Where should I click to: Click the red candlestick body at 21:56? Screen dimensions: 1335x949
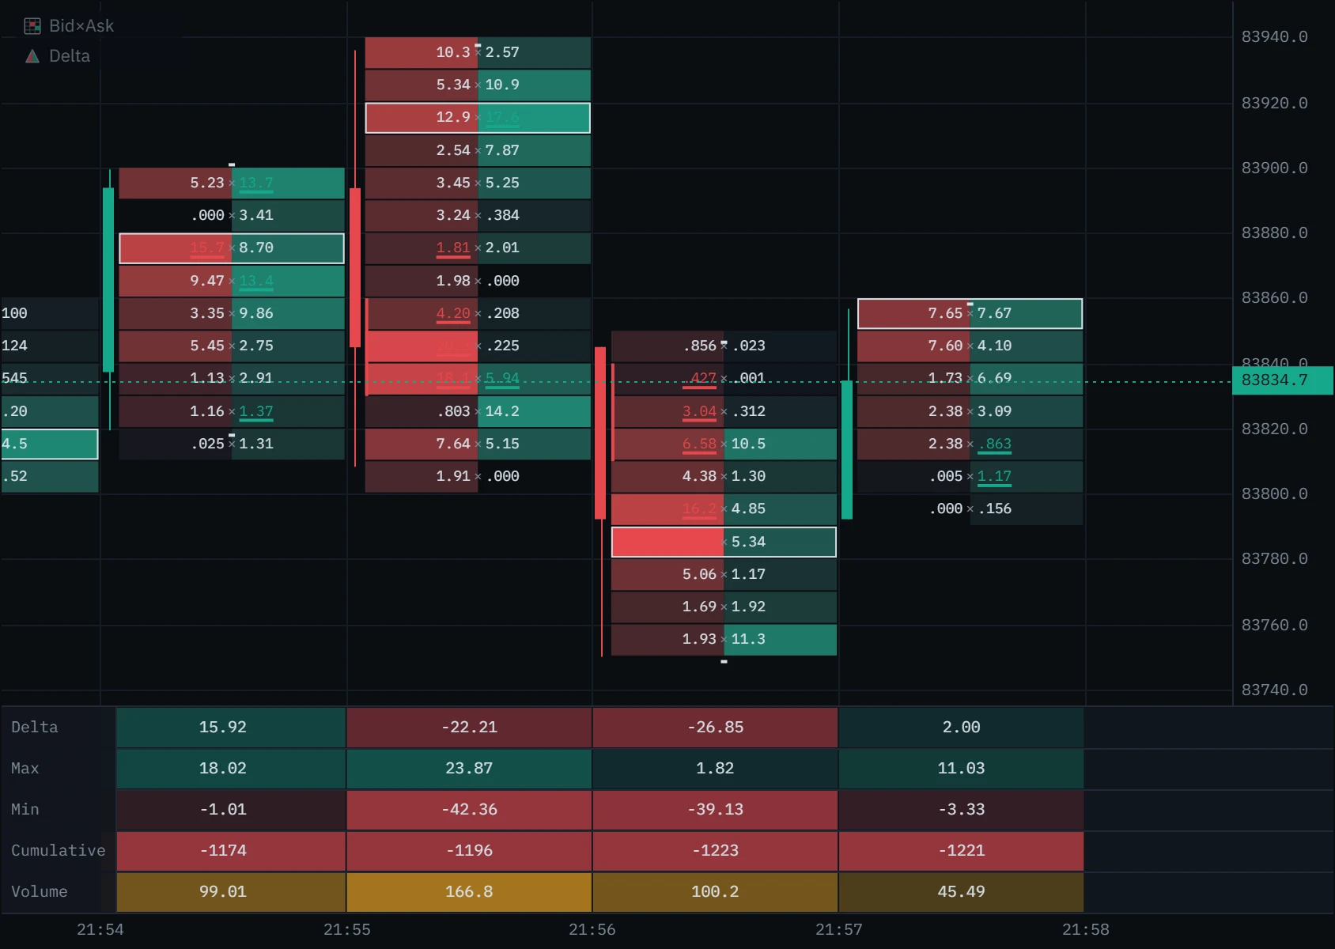pyautogui.click(x=600, y=433)
